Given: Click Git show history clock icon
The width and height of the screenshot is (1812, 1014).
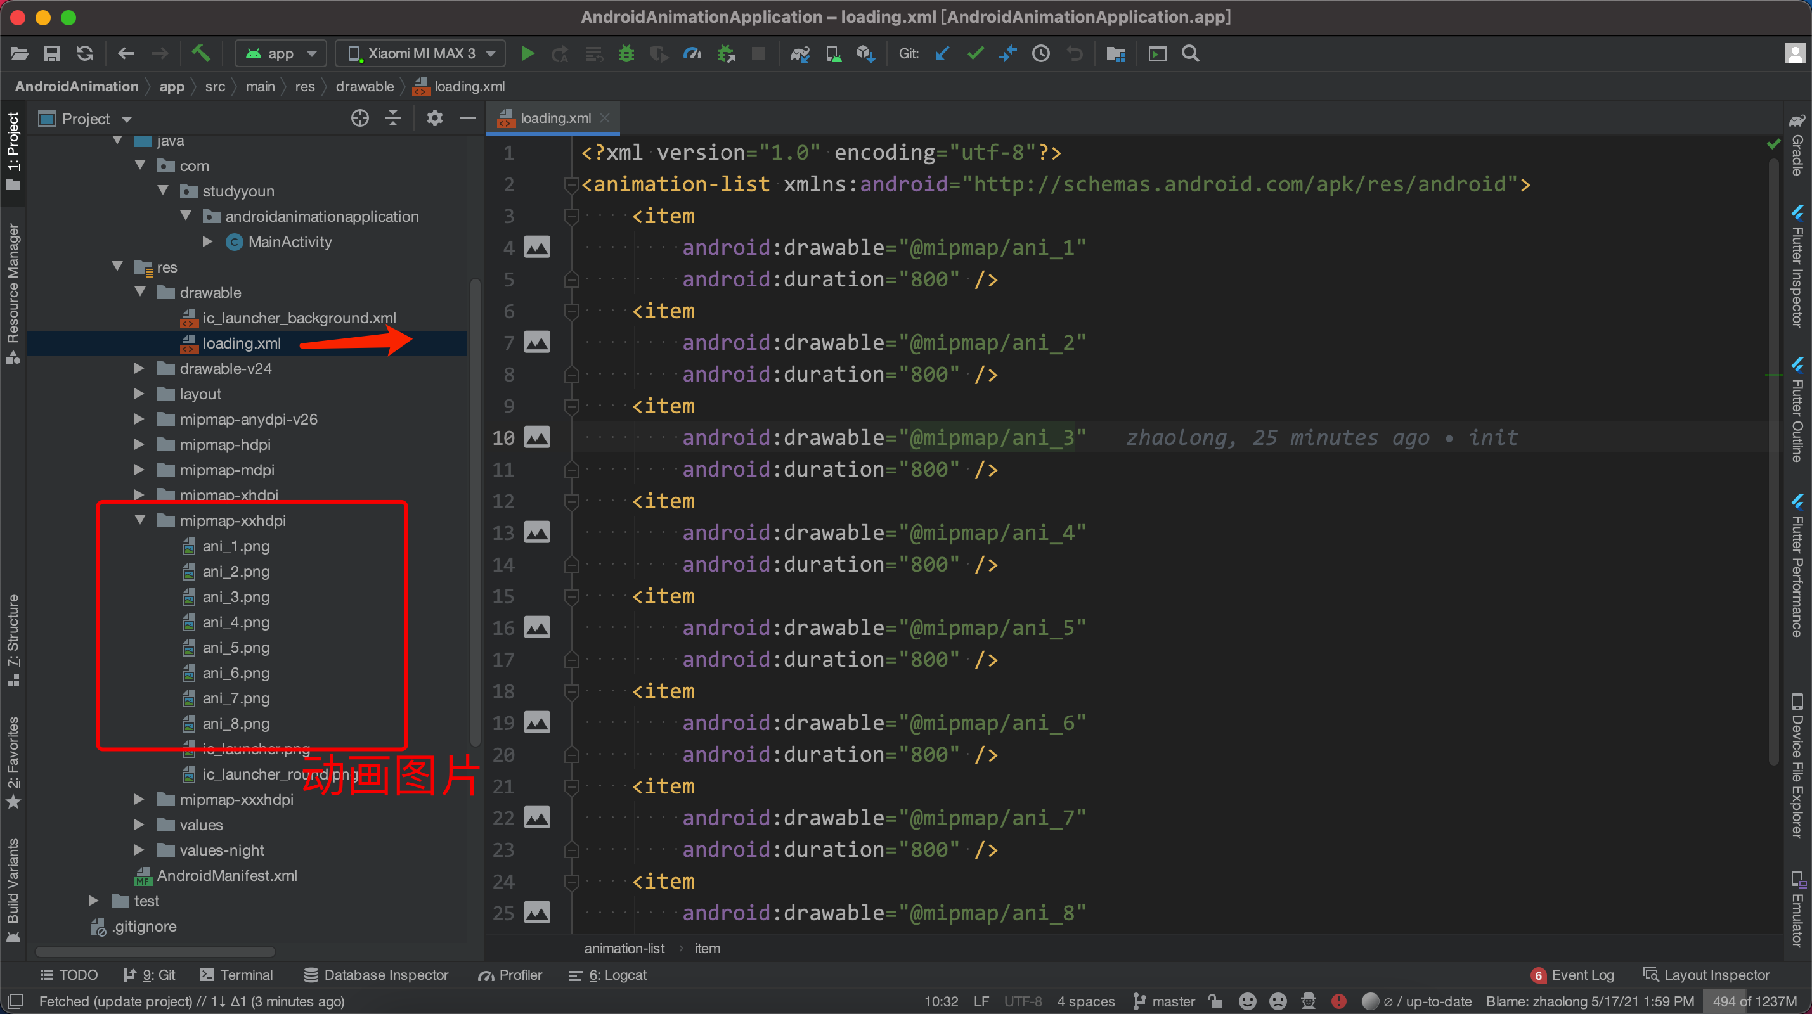Looking at the screenshot, I should coord(1041,53).
